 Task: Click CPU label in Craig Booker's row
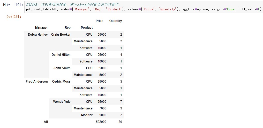click(89, 35)
